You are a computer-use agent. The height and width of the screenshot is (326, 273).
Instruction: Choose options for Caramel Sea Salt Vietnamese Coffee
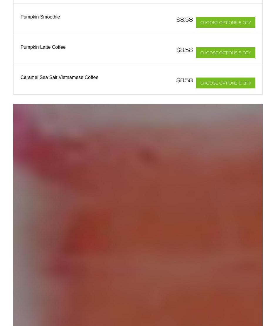[225, 83]
